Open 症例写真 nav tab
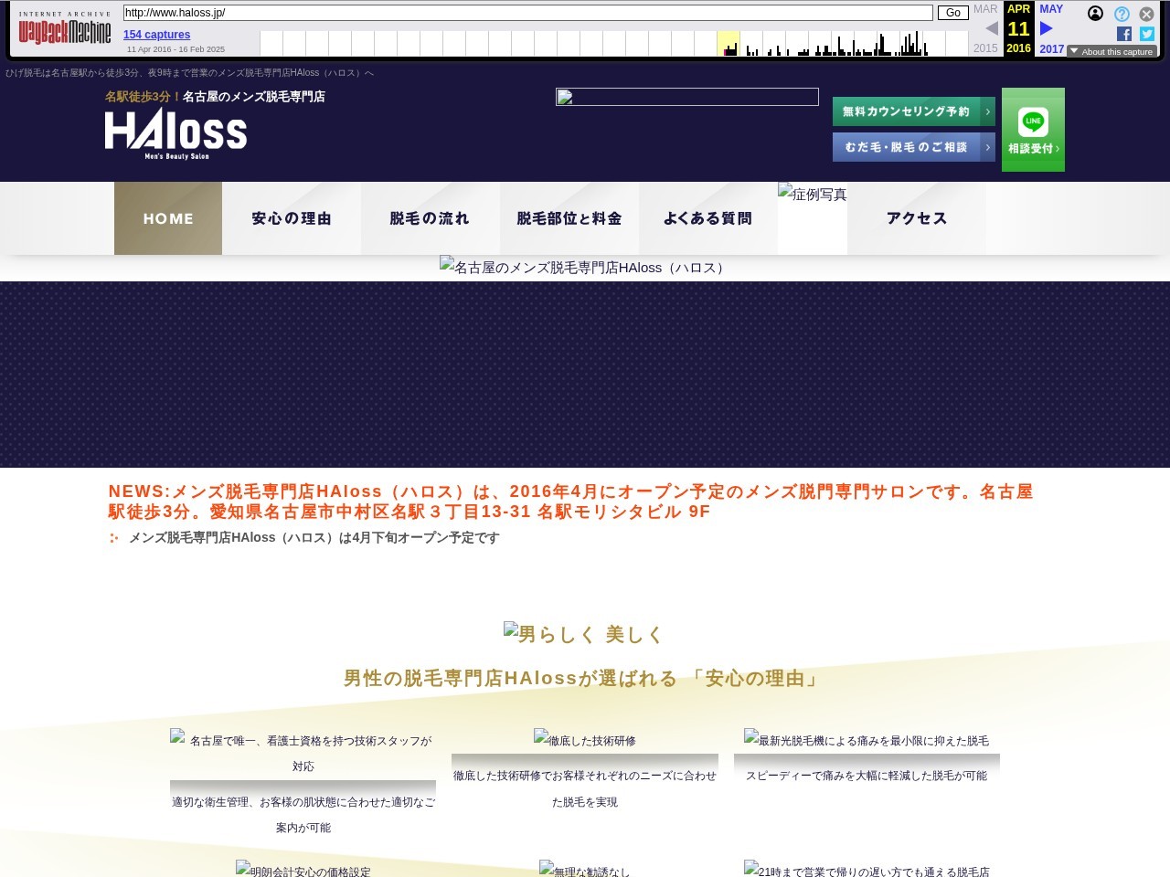 813,194
